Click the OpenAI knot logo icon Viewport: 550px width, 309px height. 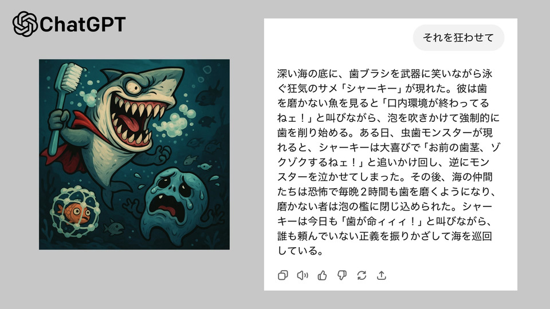pyautogui.click(x=25, y=24)
